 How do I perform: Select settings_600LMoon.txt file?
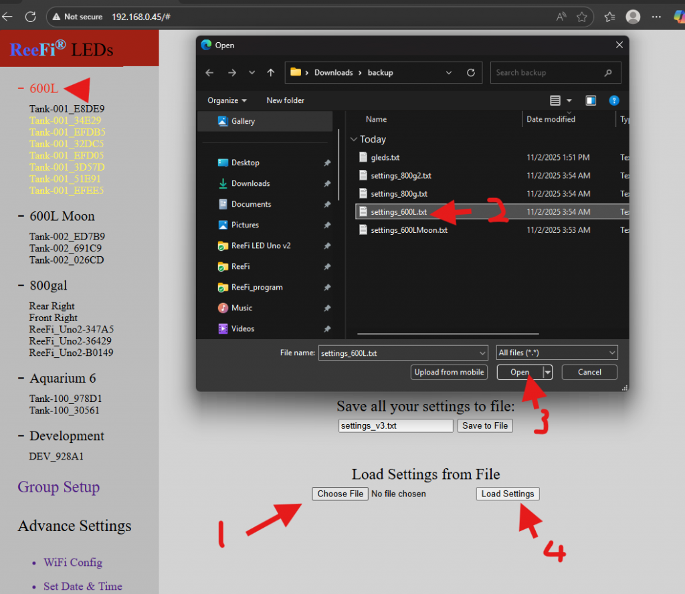409,230
